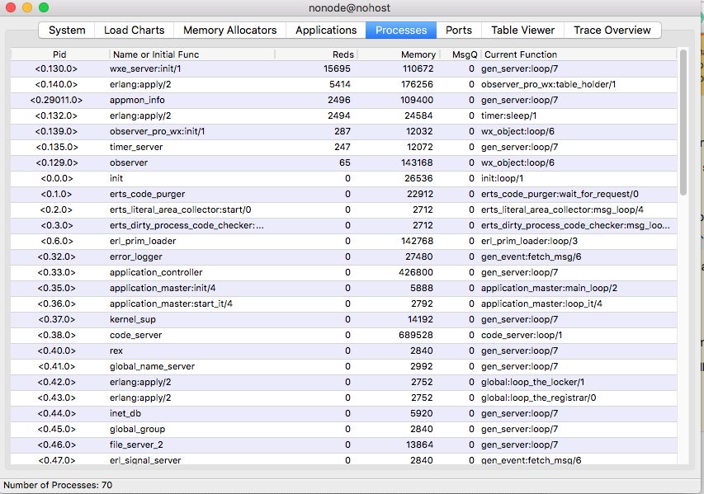Sort by the Memory column header

[399, 54]
